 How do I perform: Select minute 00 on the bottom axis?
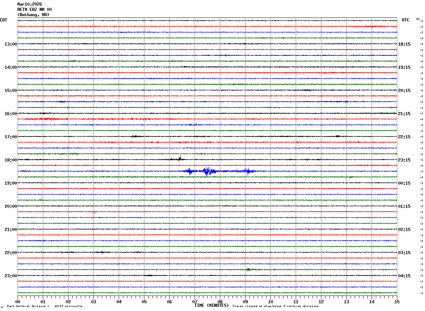[18, 302]
